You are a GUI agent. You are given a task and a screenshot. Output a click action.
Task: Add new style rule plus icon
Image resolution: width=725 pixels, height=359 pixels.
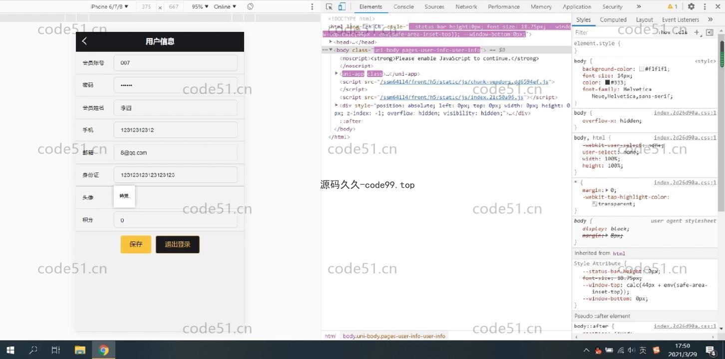click(697, 32)
